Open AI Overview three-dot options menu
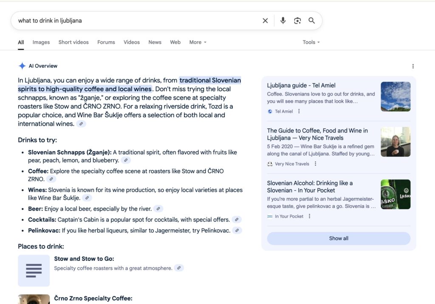This screenshot has width=435, height=304. [x=413, y=66]
